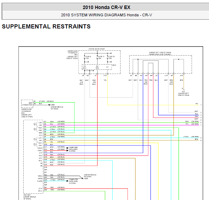Select the 'A22' BLK ground pin label

46,175
